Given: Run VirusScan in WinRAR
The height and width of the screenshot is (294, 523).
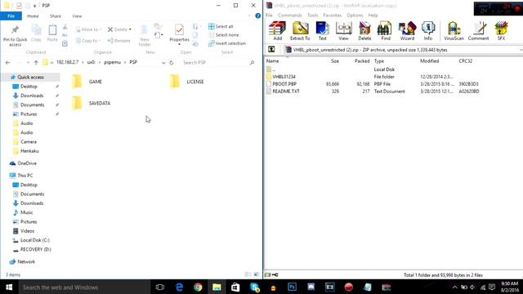Looking at the screenshot, I should [x=454, y=31].
